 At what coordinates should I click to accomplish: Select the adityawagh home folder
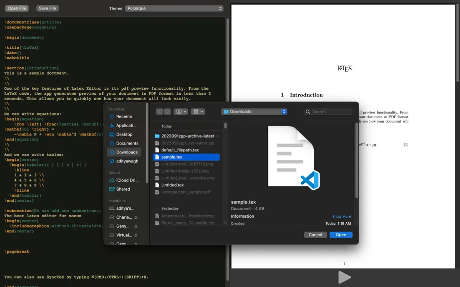(124, 161)
